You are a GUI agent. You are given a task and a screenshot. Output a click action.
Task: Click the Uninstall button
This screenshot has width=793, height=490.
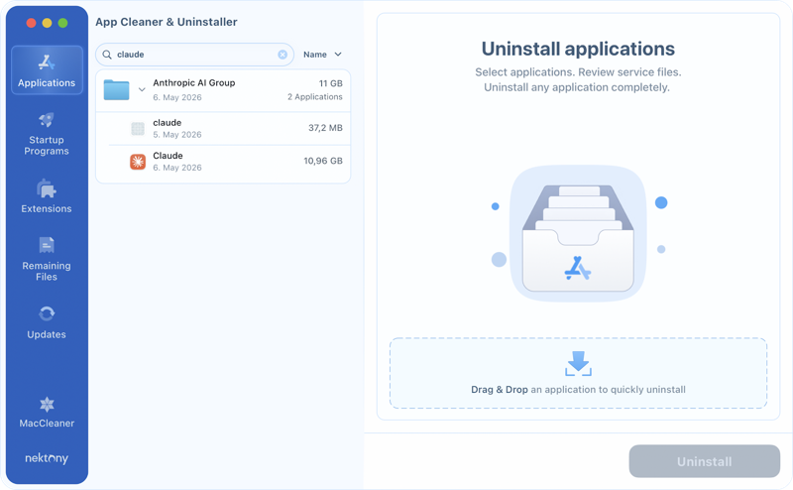705,461
